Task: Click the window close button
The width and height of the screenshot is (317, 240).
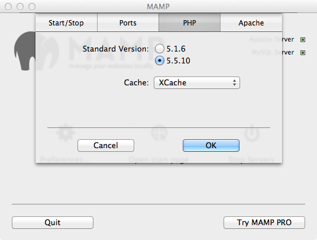Action: 8,7
